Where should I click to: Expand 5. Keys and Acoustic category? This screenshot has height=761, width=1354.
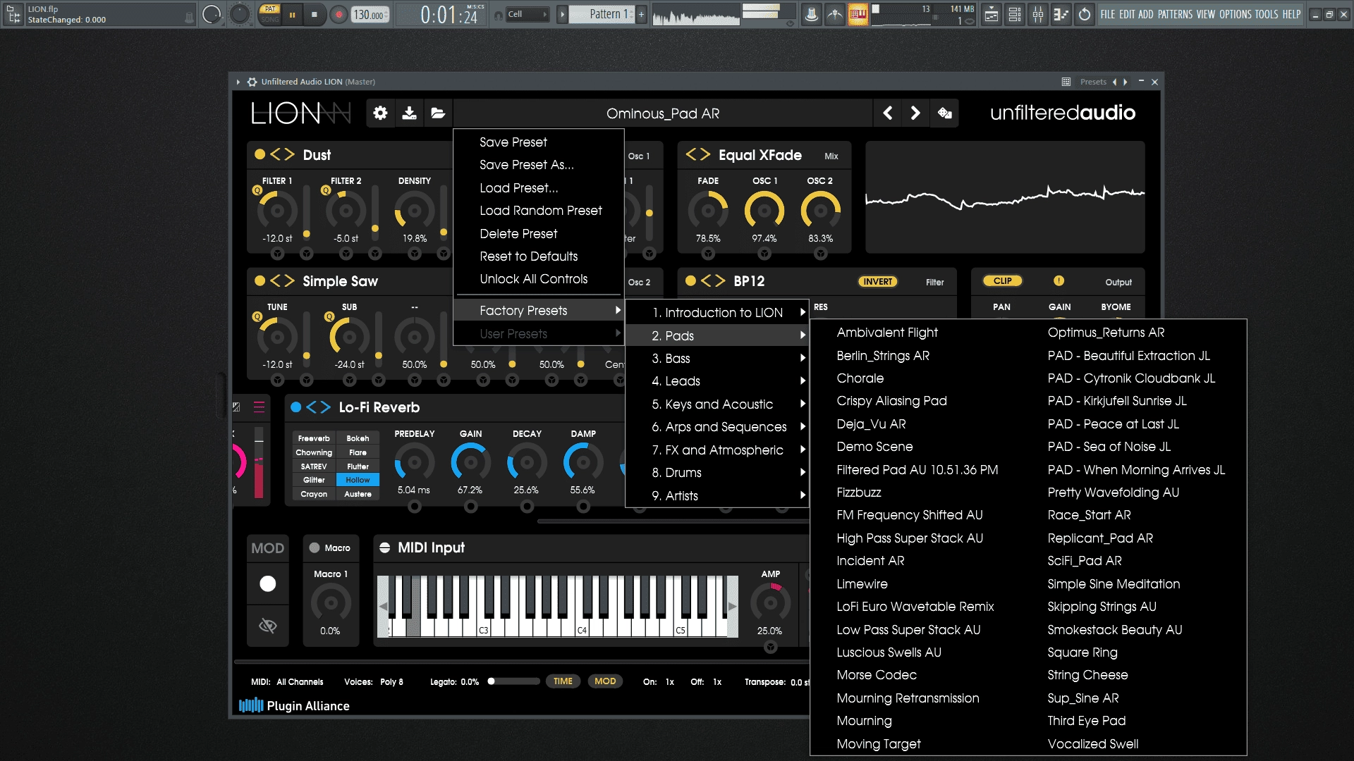point(717,404)
